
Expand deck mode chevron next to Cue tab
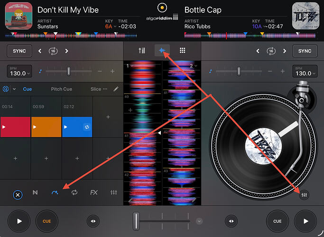[x=14, y=89]
